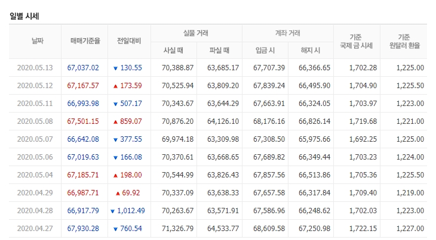This screenshot has width=436, height=240.
Task: Click the base rate 67,037.02
Action: [83, 68]
